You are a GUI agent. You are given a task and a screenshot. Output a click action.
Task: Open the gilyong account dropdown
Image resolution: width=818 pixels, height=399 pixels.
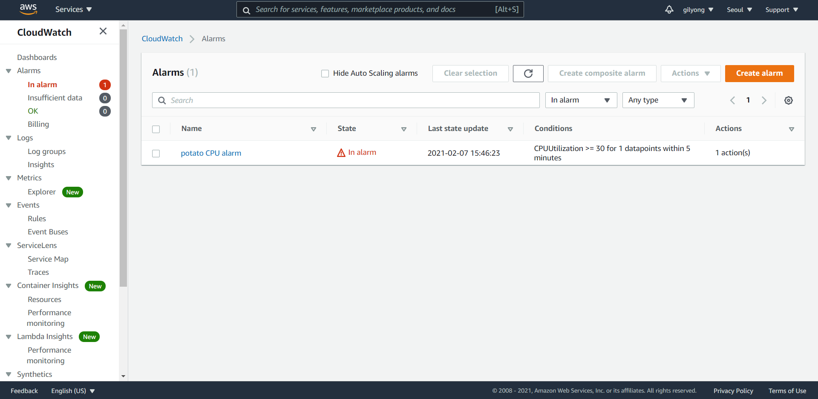coord(698,9)
